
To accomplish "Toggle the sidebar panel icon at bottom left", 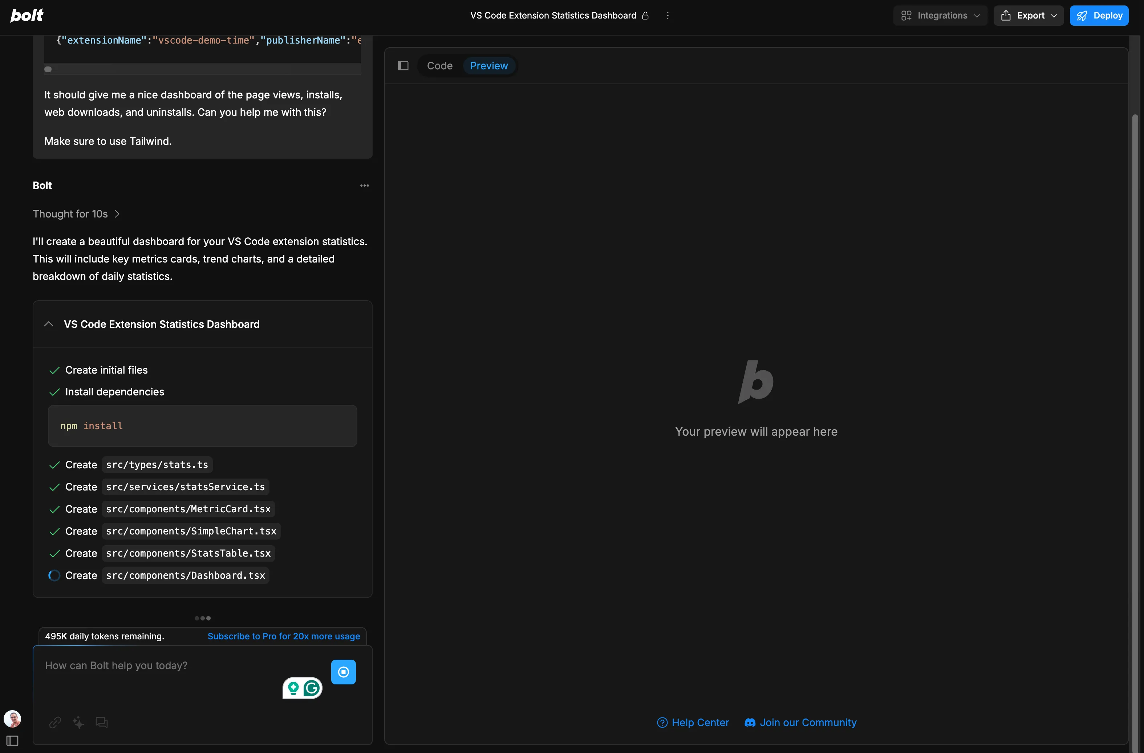I will coord(12,741).
